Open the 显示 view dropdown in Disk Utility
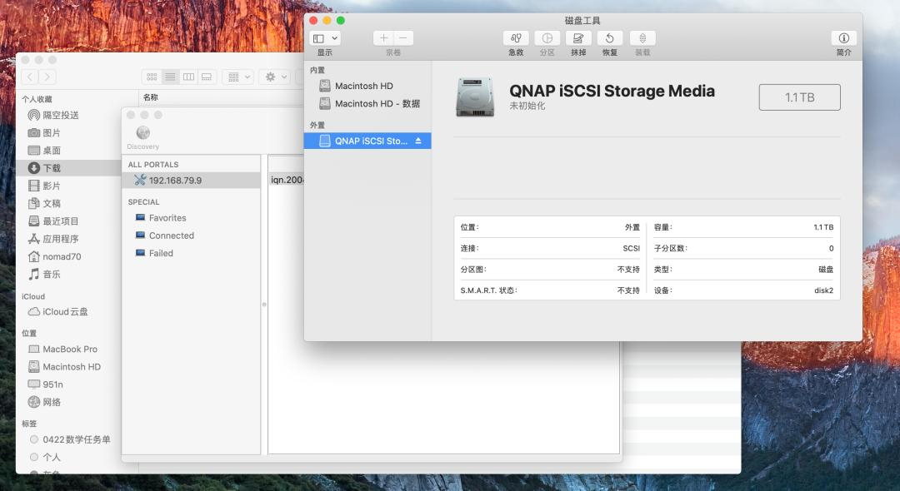This screenshot has width=900, height=491. 324,38
